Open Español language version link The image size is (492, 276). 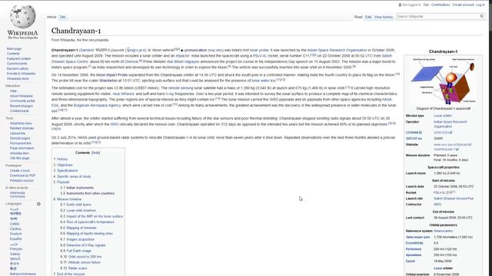pos(16,238)
